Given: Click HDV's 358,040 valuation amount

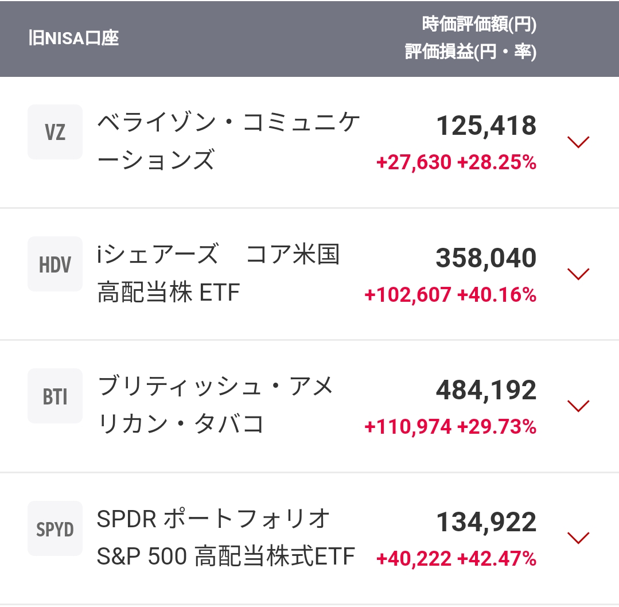Looking at the screenshot, I should point(486,258).
